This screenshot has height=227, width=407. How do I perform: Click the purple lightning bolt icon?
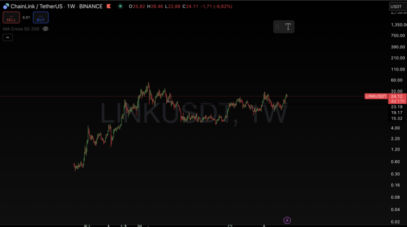[287, 220]
